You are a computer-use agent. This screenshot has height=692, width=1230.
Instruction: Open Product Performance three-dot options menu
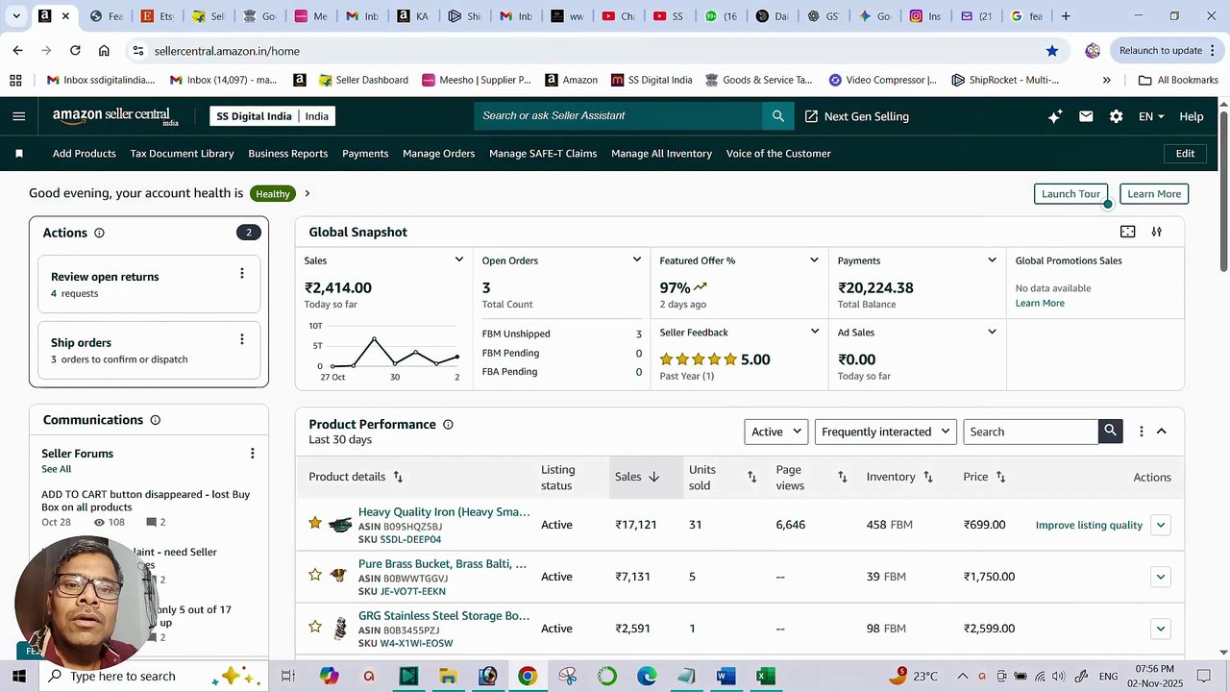(1141, 432)
